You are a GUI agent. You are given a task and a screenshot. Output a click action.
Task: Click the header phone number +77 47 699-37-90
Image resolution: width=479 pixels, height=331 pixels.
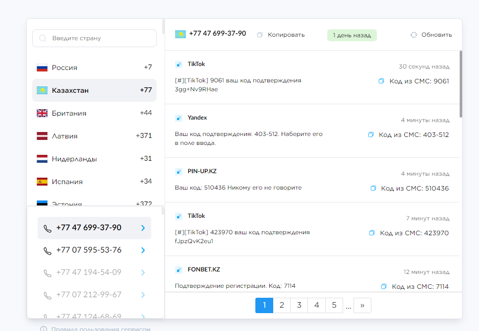click(x=218, y=33)
